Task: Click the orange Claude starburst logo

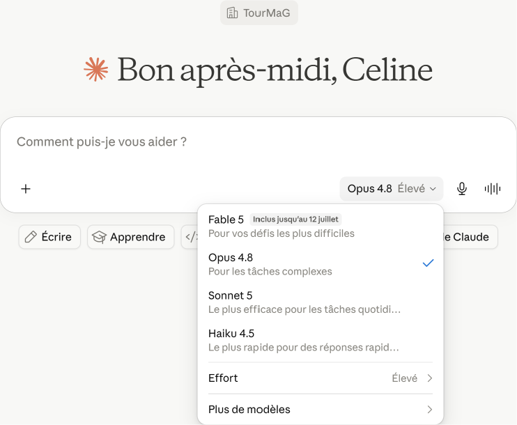Action: (95, 69)
